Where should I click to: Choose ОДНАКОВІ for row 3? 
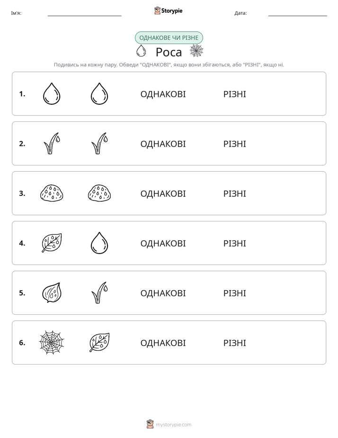(x=163, y=193)
